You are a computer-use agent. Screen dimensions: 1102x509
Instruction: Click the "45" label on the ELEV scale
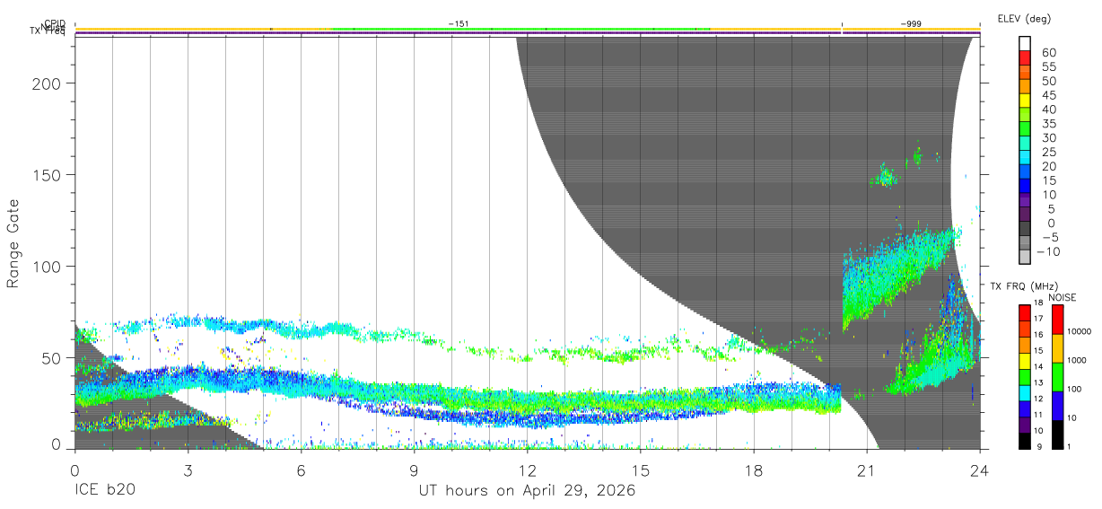tap(1049, 95)
